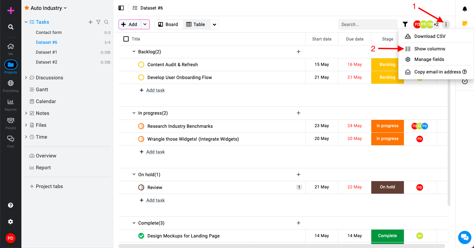
Task: Click the Backlog stage cell for Develop User Onboarding Flow
Action: click(x=387, y=77)
